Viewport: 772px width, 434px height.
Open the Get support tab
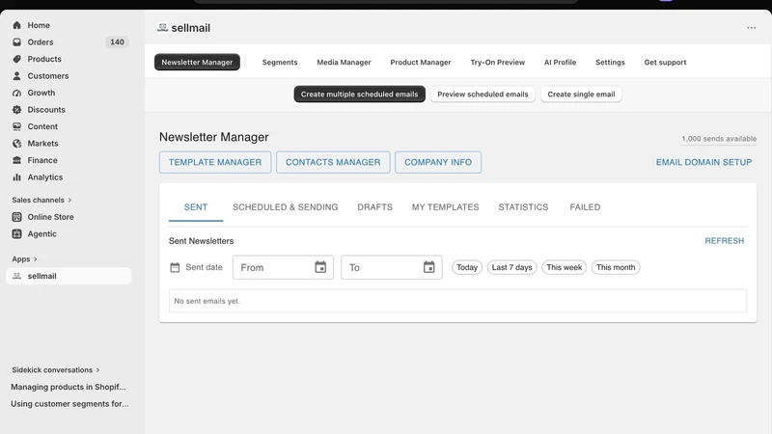(665, 62)
